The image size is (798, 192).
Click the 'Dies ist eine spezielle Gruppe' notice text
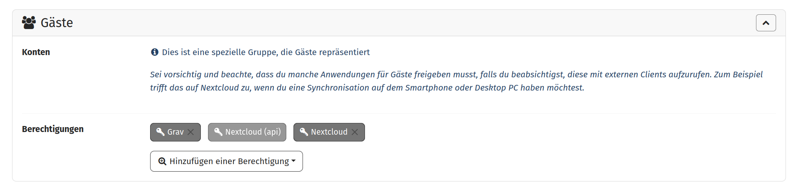tap(265, 52)
